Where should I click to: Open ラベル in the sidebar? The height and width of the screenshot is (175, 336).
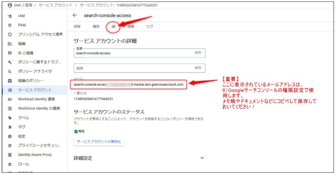point(23,118)
